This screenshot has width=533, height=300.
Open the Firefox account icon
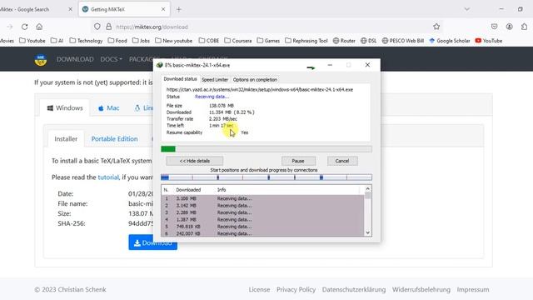pos(509,27)
